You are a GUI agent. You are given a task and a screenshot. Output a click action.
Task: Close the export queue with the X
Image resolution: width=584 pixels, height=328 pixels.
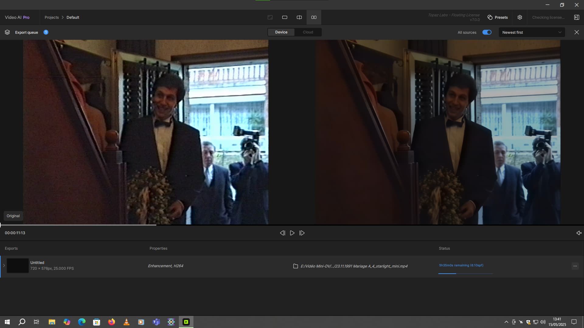click(576, 32)
